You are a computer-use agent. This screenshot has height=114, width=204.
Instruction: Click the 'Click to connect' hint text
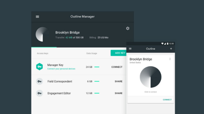tap(150, 92)
